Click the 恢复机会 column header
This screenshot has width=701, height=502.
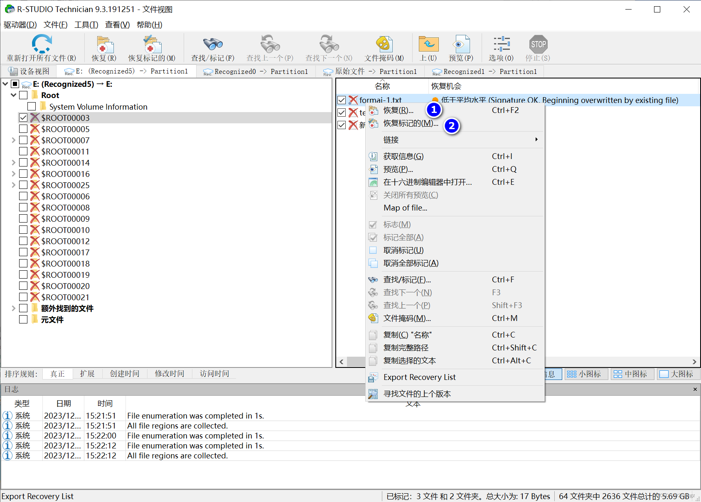click(446, 86)
